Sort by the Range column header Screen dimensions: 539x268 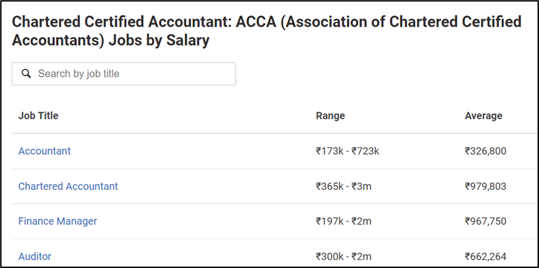(330, 116)
